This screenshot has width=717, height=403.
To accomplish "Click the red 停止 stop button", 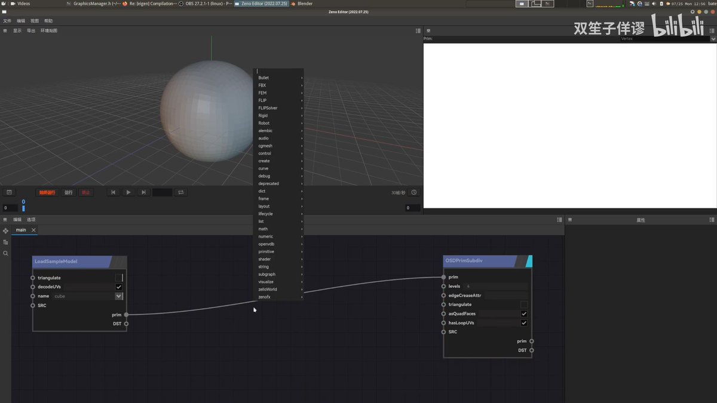I will coord(86,192).
